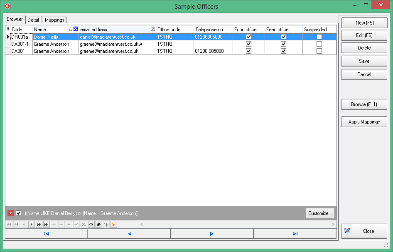
Task: Switch to the Browser tab
Action: [15, 19]
